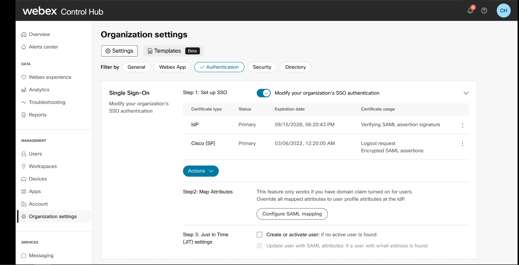Click the IdP certificate type cell
Image resolution: width=519 pixels, height=265 pixels.
pyautogui.click(x=195, y=125)
